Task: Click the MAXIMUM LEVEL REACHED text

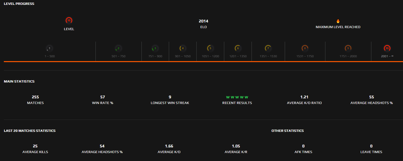Action: tap(338, 27)
